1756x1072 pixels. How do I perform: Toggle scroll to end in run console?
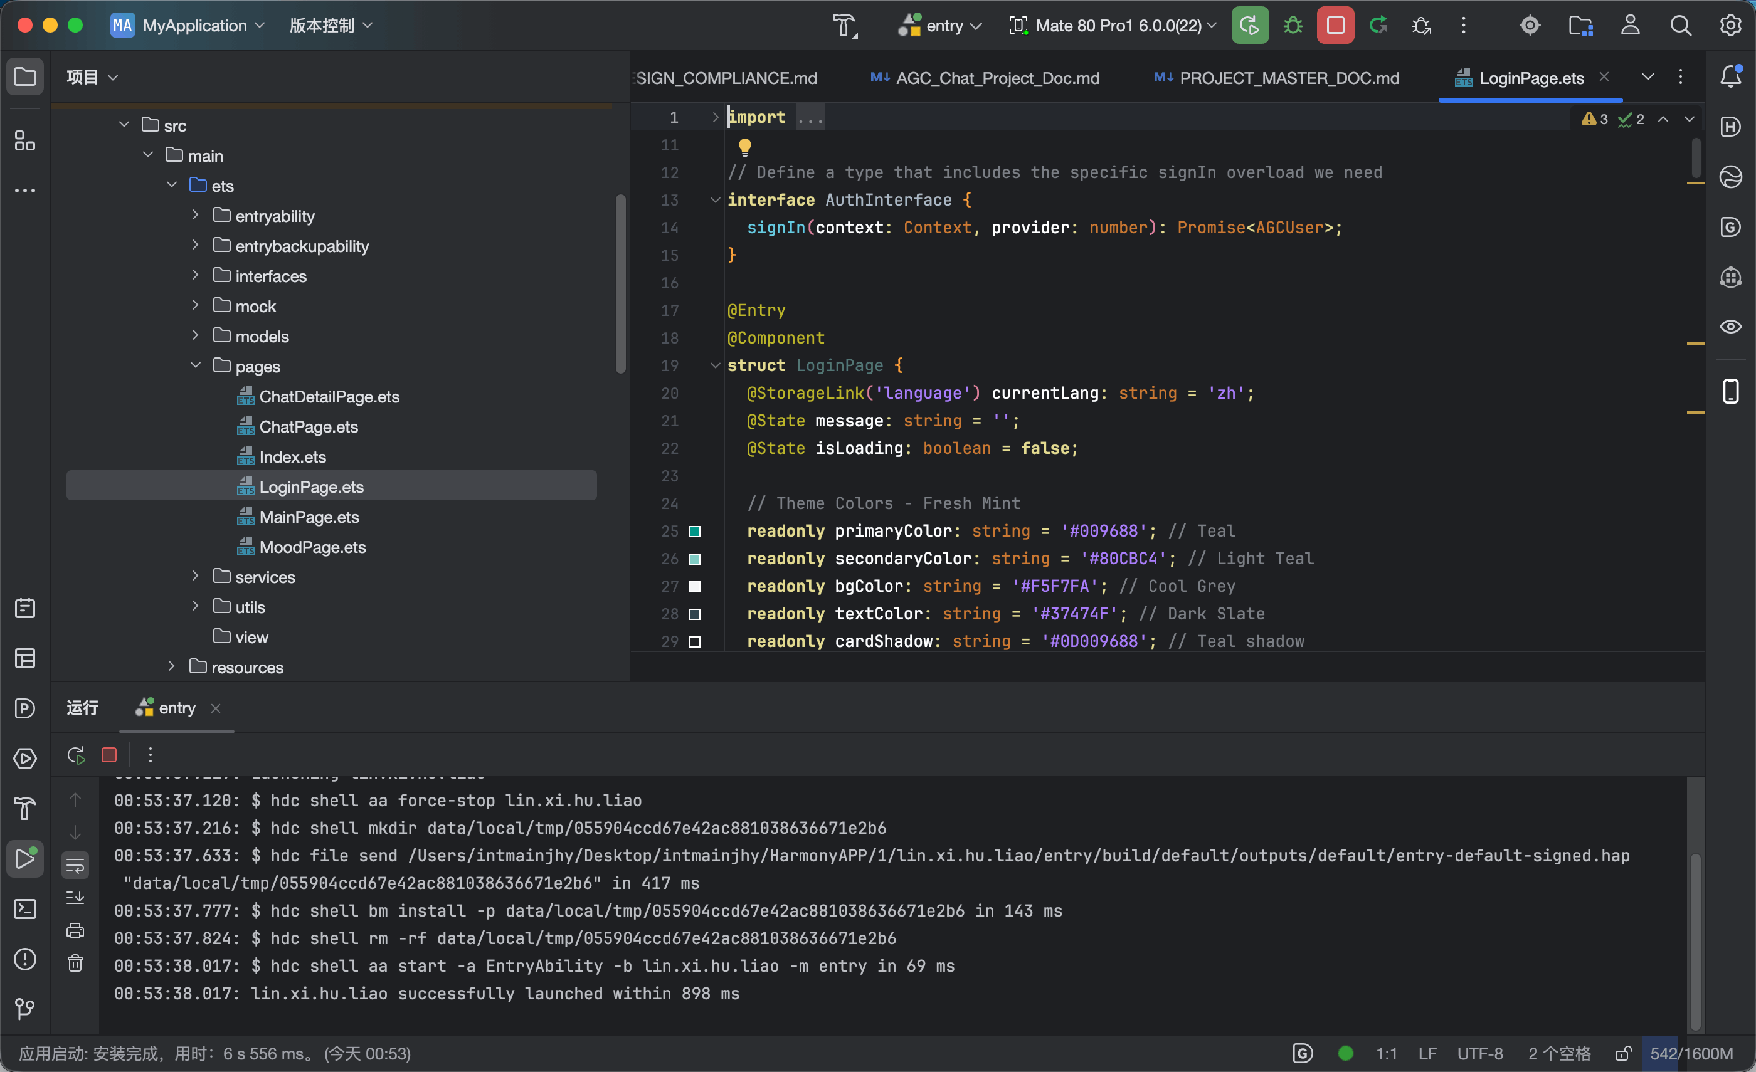click(75, 898)
